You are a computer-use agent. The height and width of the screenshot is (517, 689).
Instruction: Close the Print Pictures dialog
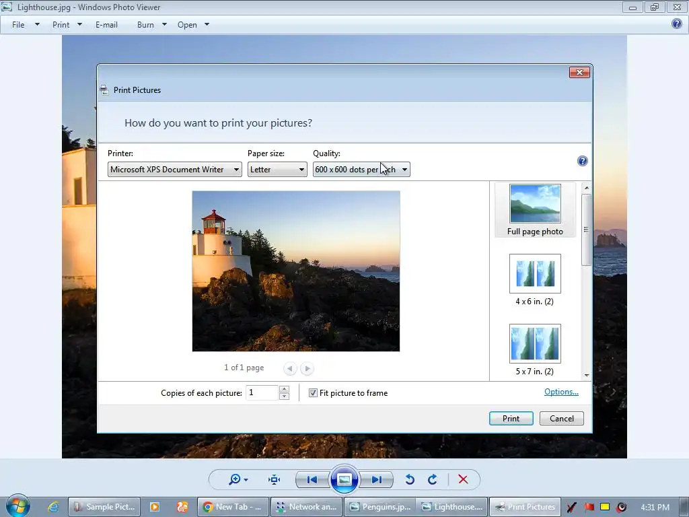click(579, 73)
